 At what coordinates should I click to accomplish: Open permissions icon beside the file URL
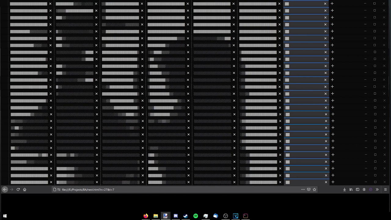59,189
